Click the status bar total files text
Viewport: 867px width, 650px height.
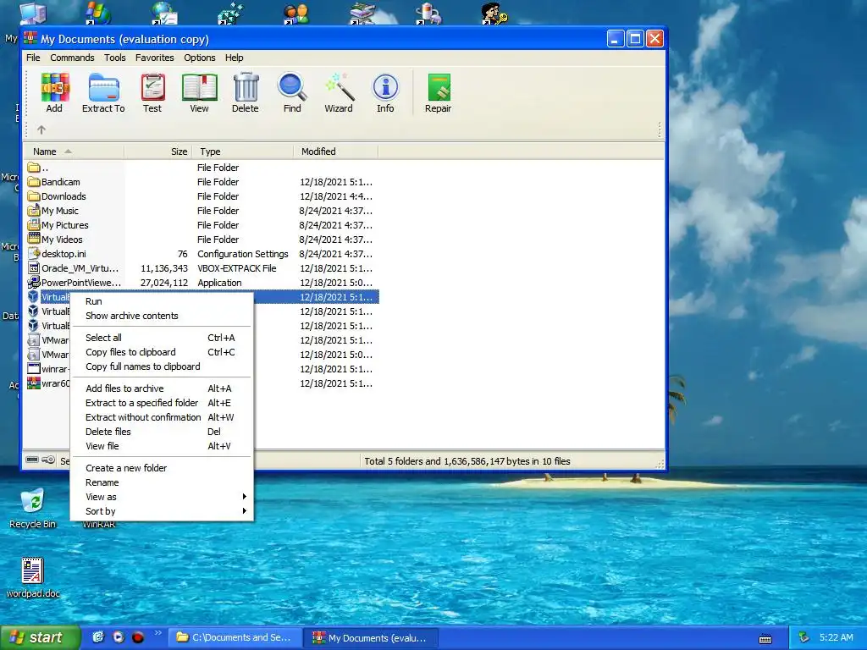coord(467,461)
